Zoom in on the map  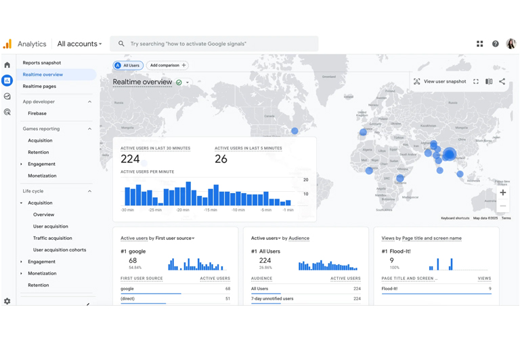pyautogui.click(x=502, y=193)
